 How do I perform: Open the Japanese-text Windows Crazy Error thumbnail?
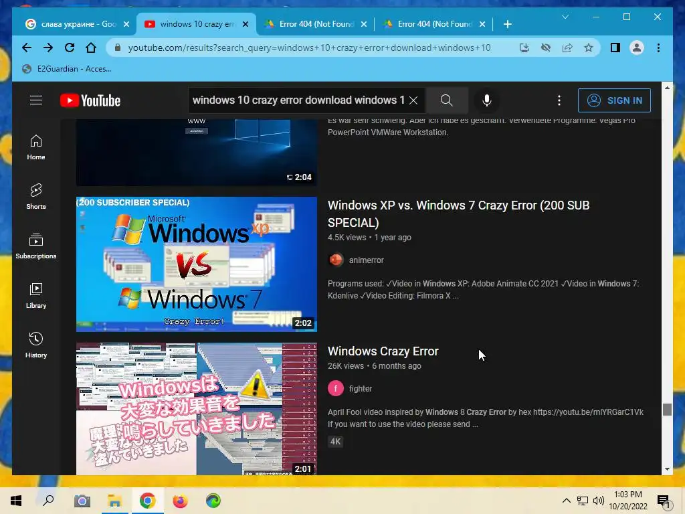[197, 409]
